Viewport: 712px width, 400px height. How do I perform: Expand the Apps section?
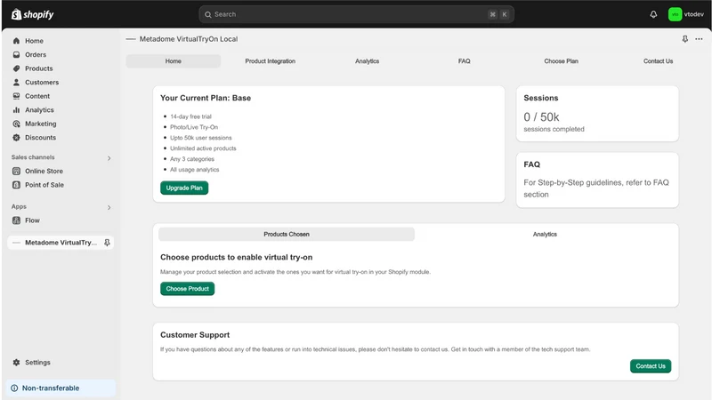[109, 207]
